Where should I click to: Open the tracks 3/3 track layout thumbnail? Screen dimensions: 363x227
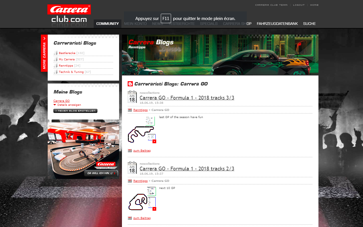coord(142,130)
